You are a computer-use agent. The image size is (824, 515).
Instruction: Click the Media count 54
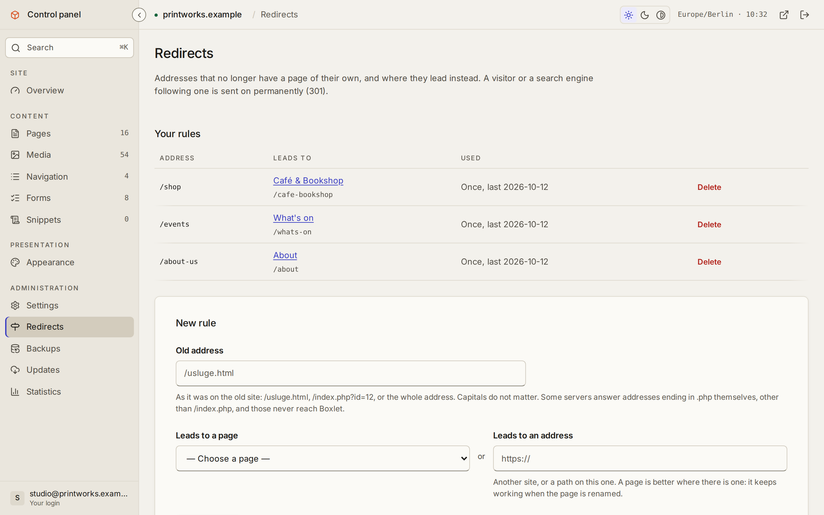[x=125, y=155]
